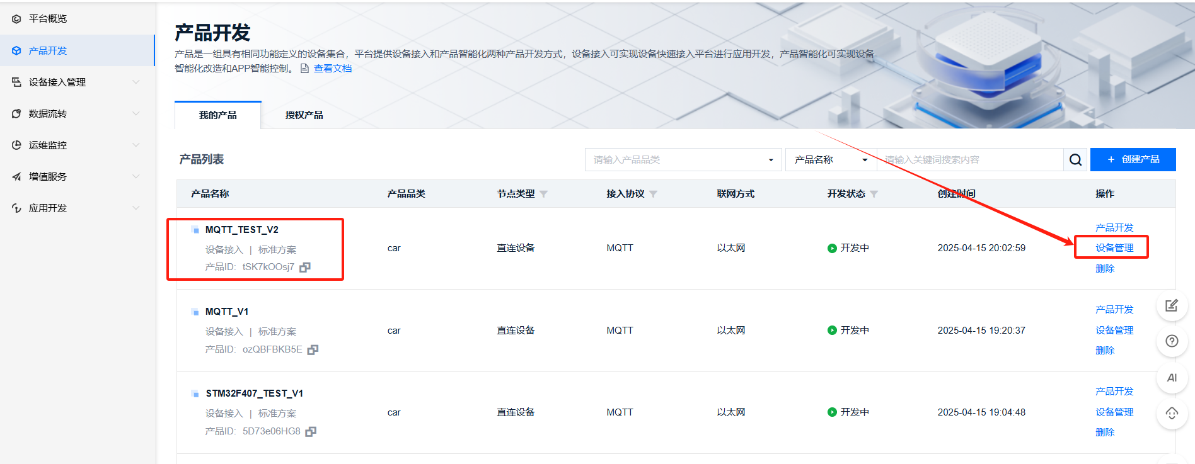
Task: Copy product ID tSK7kOOsj7 icon
Action: pos(305,267)
